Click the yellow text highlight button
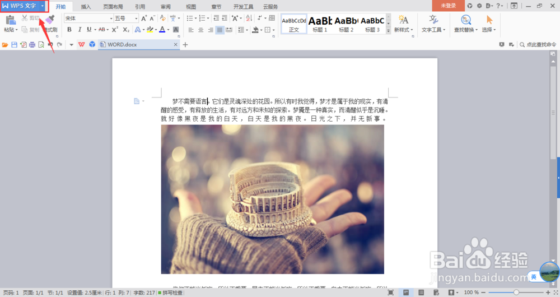This screenshot has height=297, width=560. [x=150, y=30]
